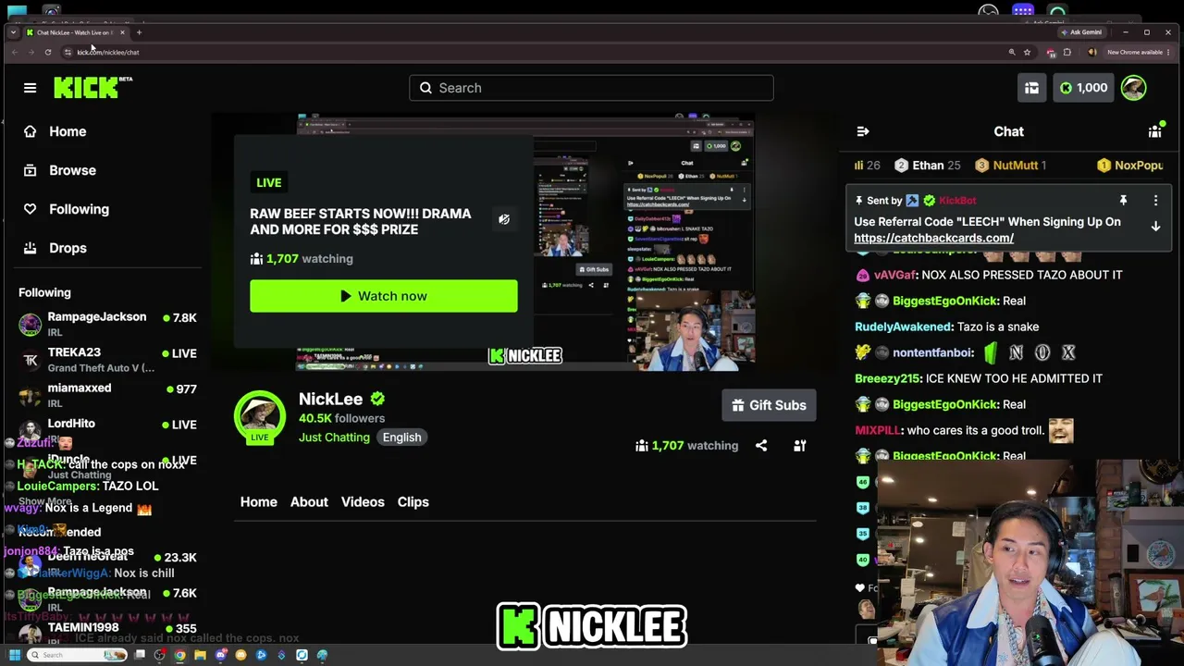Open Browse in the sidebar

[x=72, y=170]
